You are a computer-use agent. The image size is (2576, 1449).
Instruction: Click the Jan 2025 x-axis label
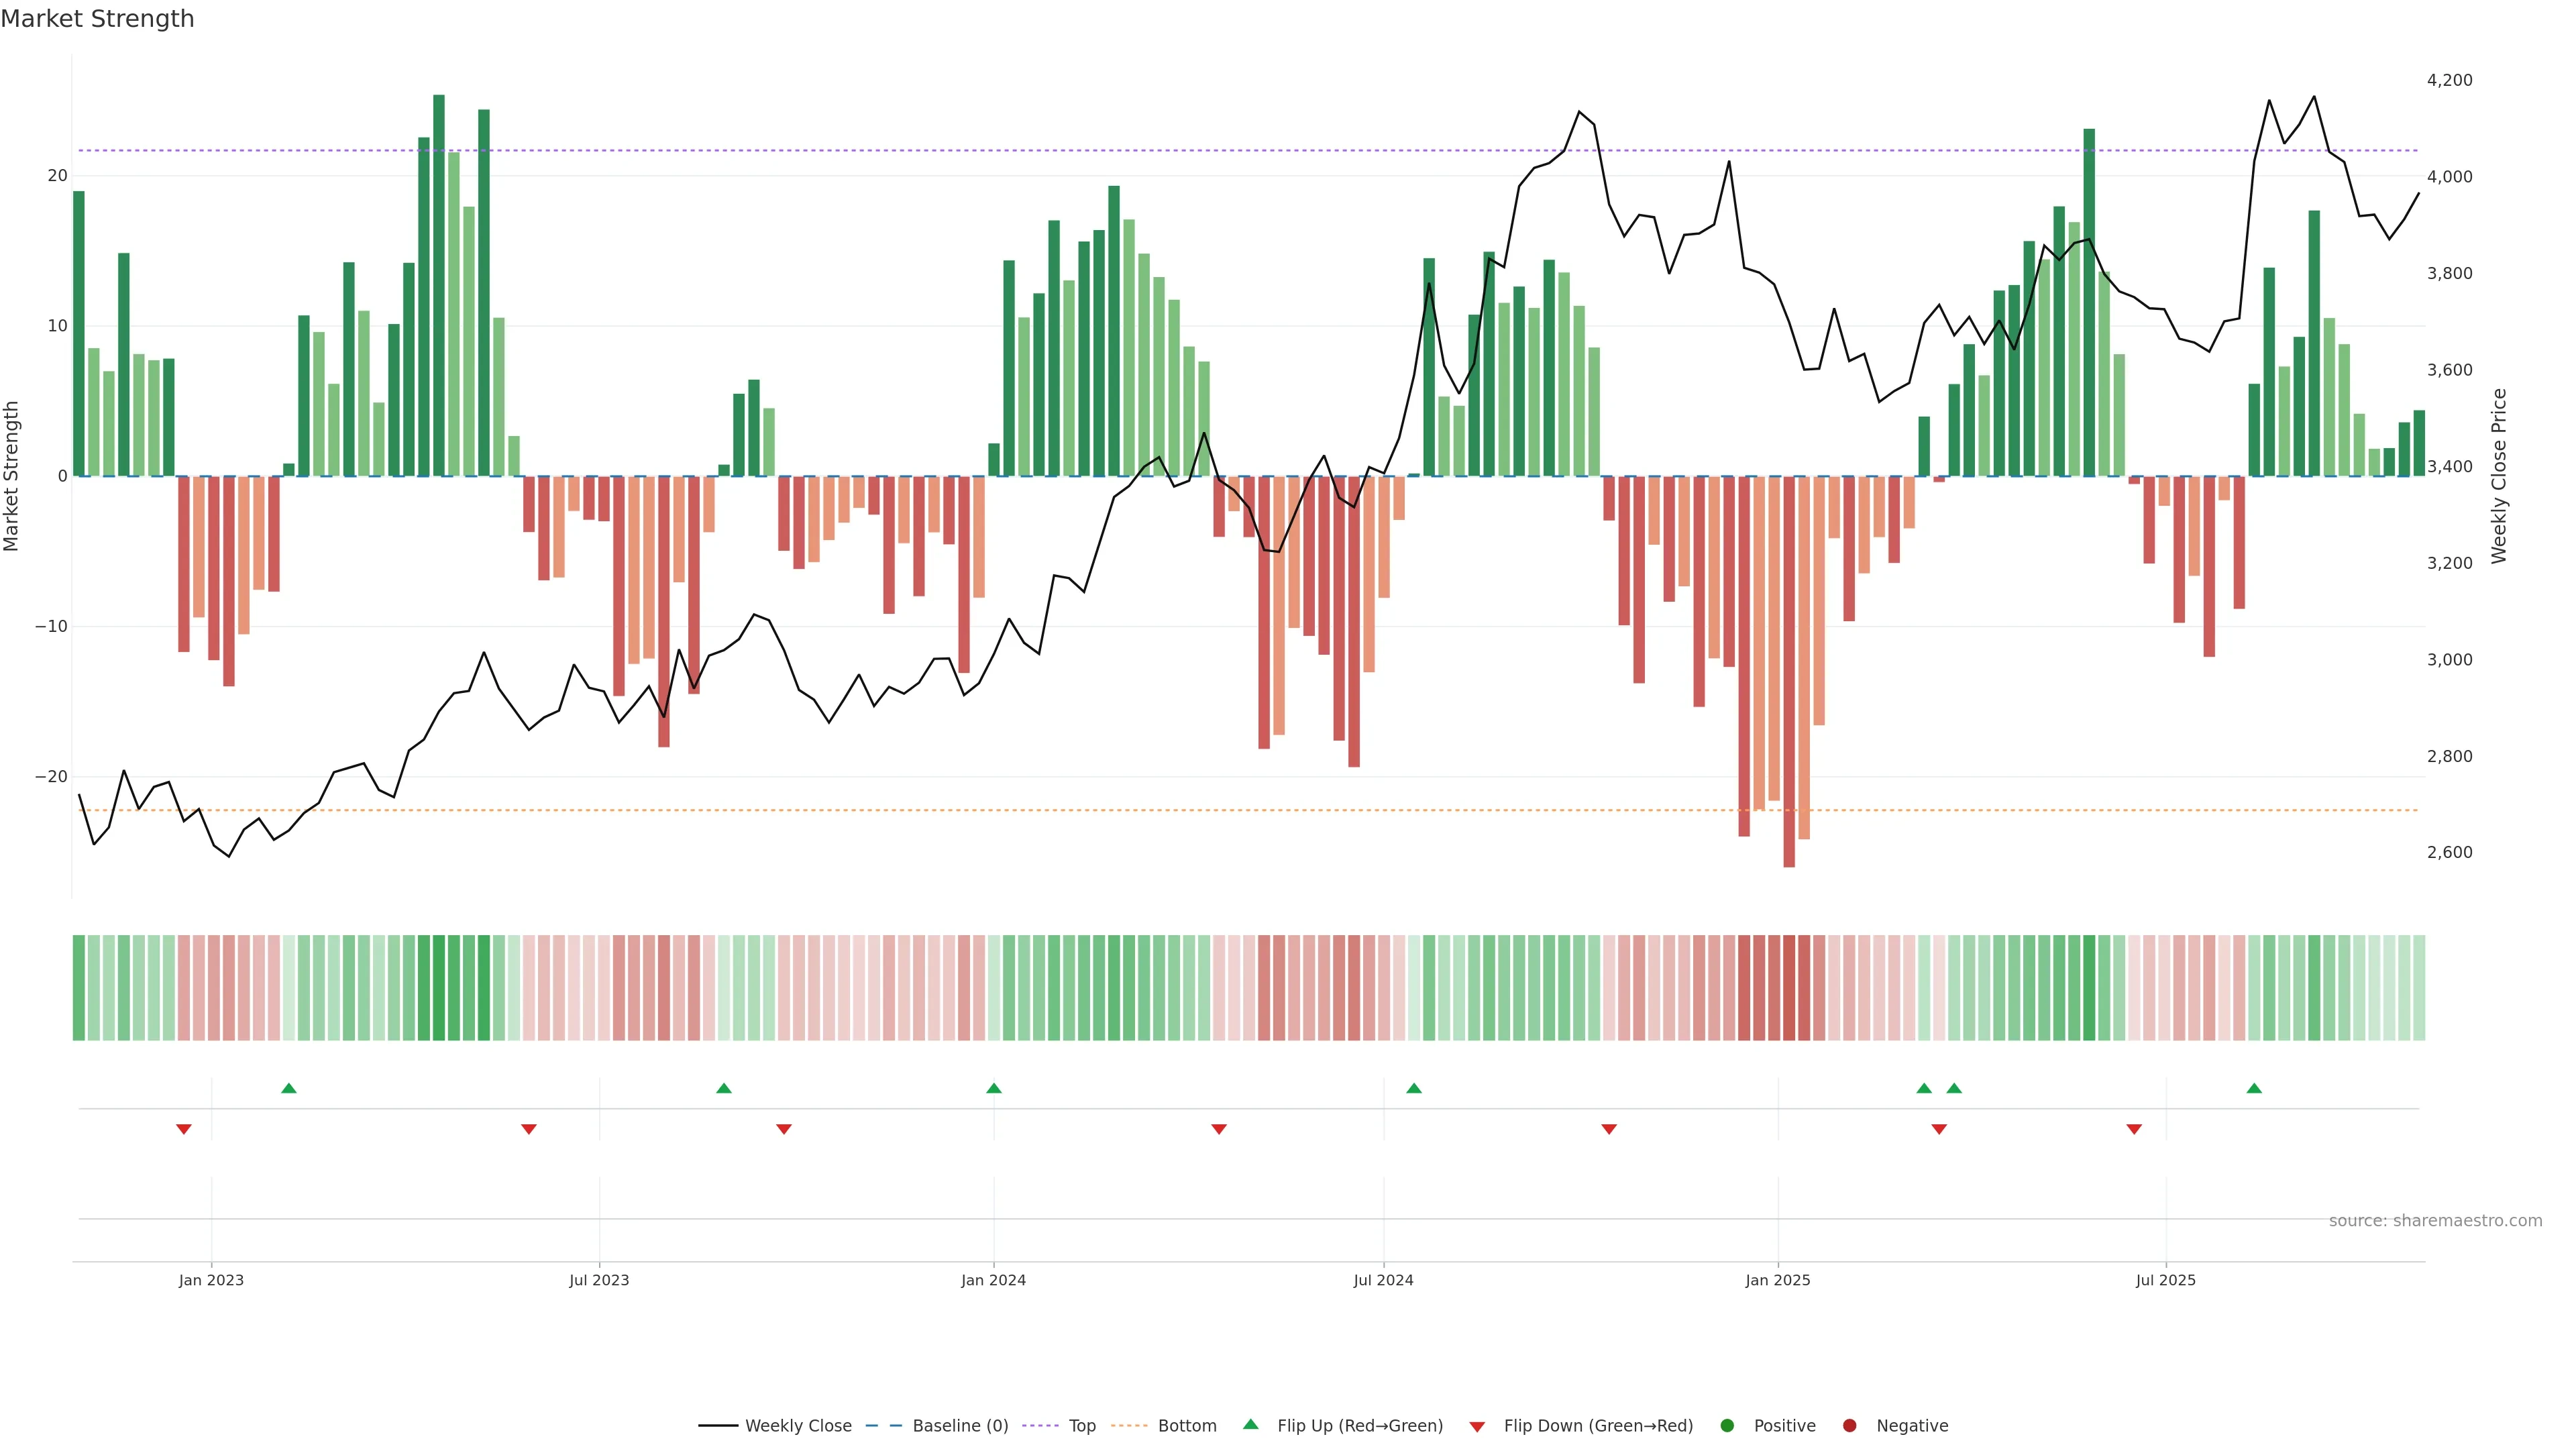pos(1777,1280)
